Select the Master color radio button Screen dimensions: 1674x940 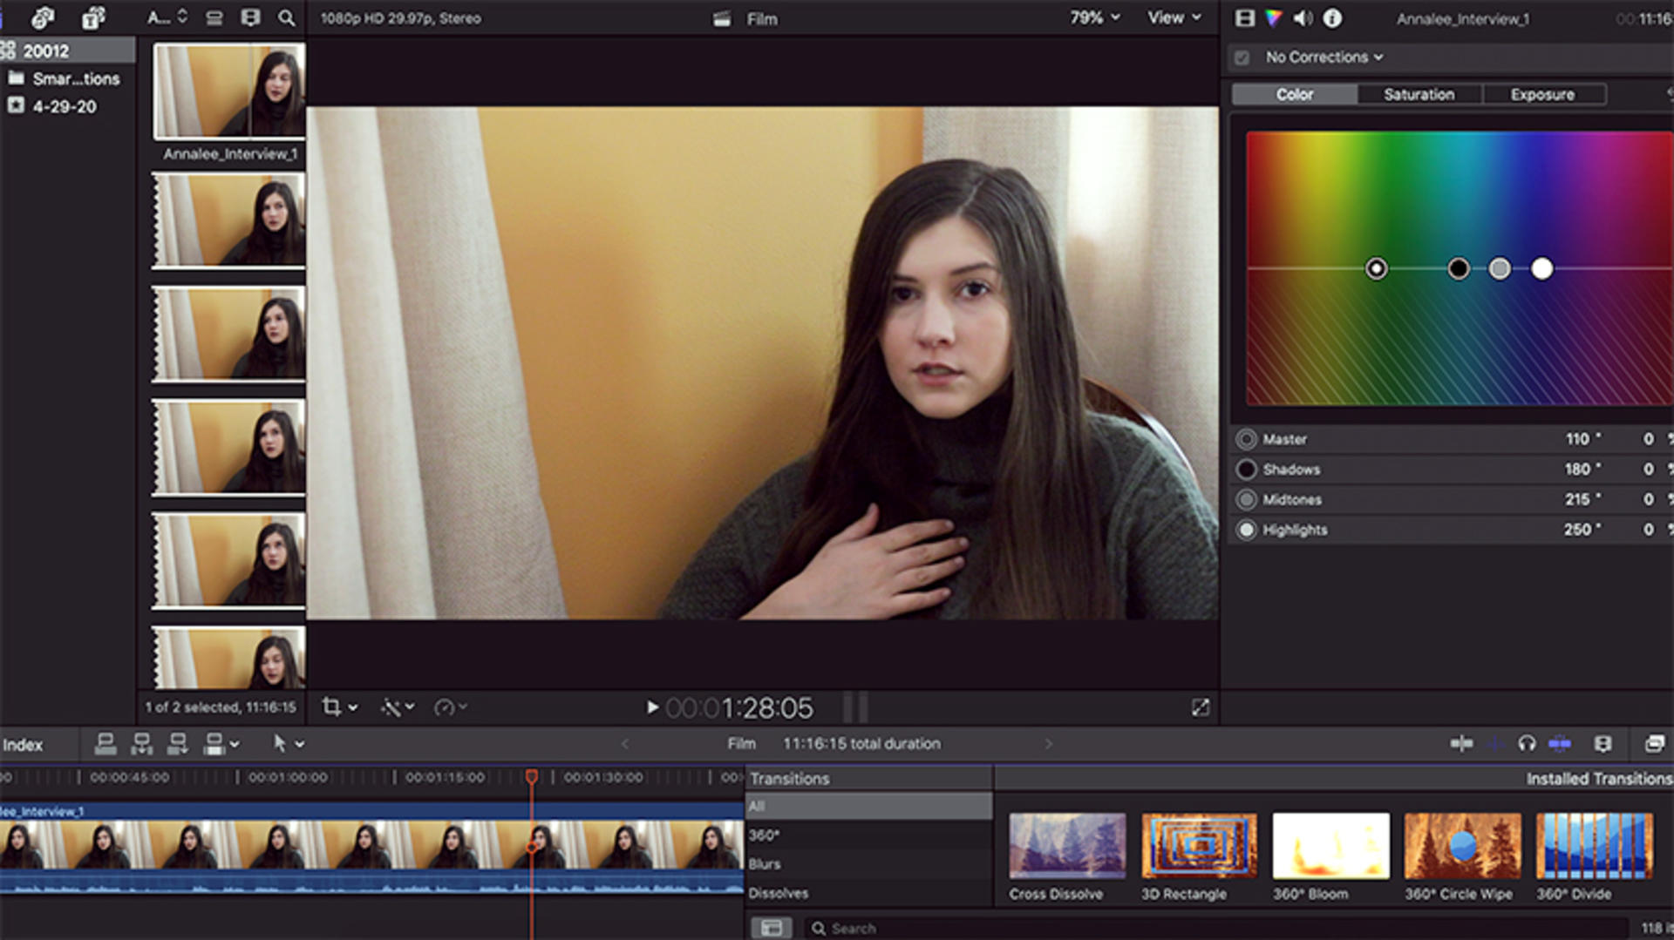point(1247,439)
